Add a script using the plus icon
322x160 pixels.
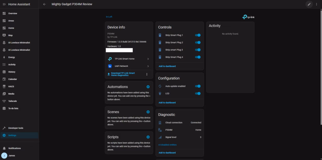click(148, 137)
